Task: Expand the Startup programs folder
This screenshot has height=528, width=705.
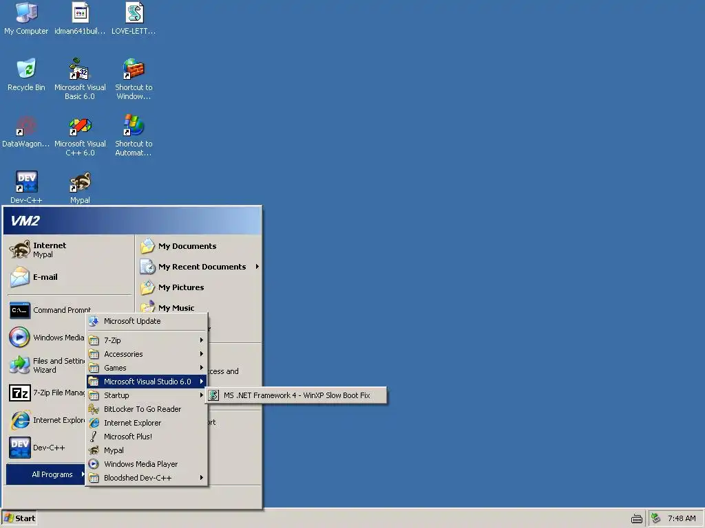Action: [147, 395]
